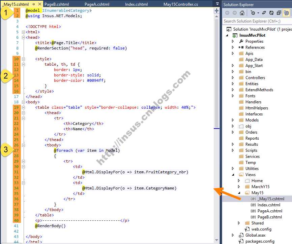
Task: Collapse the thead outlining box on line 20
Action: click(x=23, y=113)
